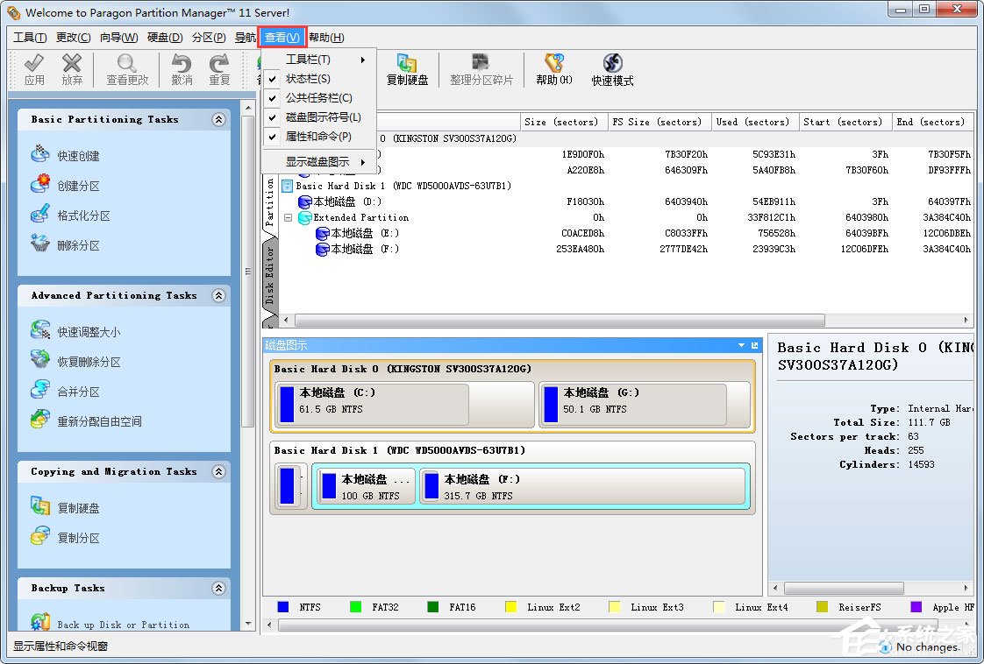Open the Disk Map (磁盘图示) panel dropdown arrow
The image size is (984, 664).
click(x=741, y=345)
